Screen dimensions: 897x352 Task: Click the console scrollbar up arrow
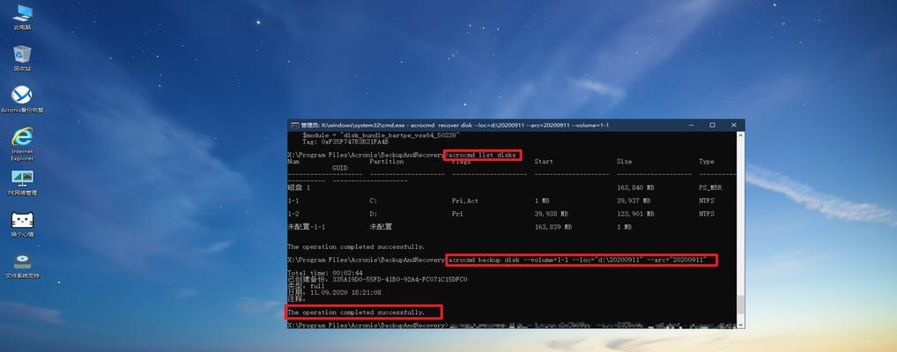point(740,135)
